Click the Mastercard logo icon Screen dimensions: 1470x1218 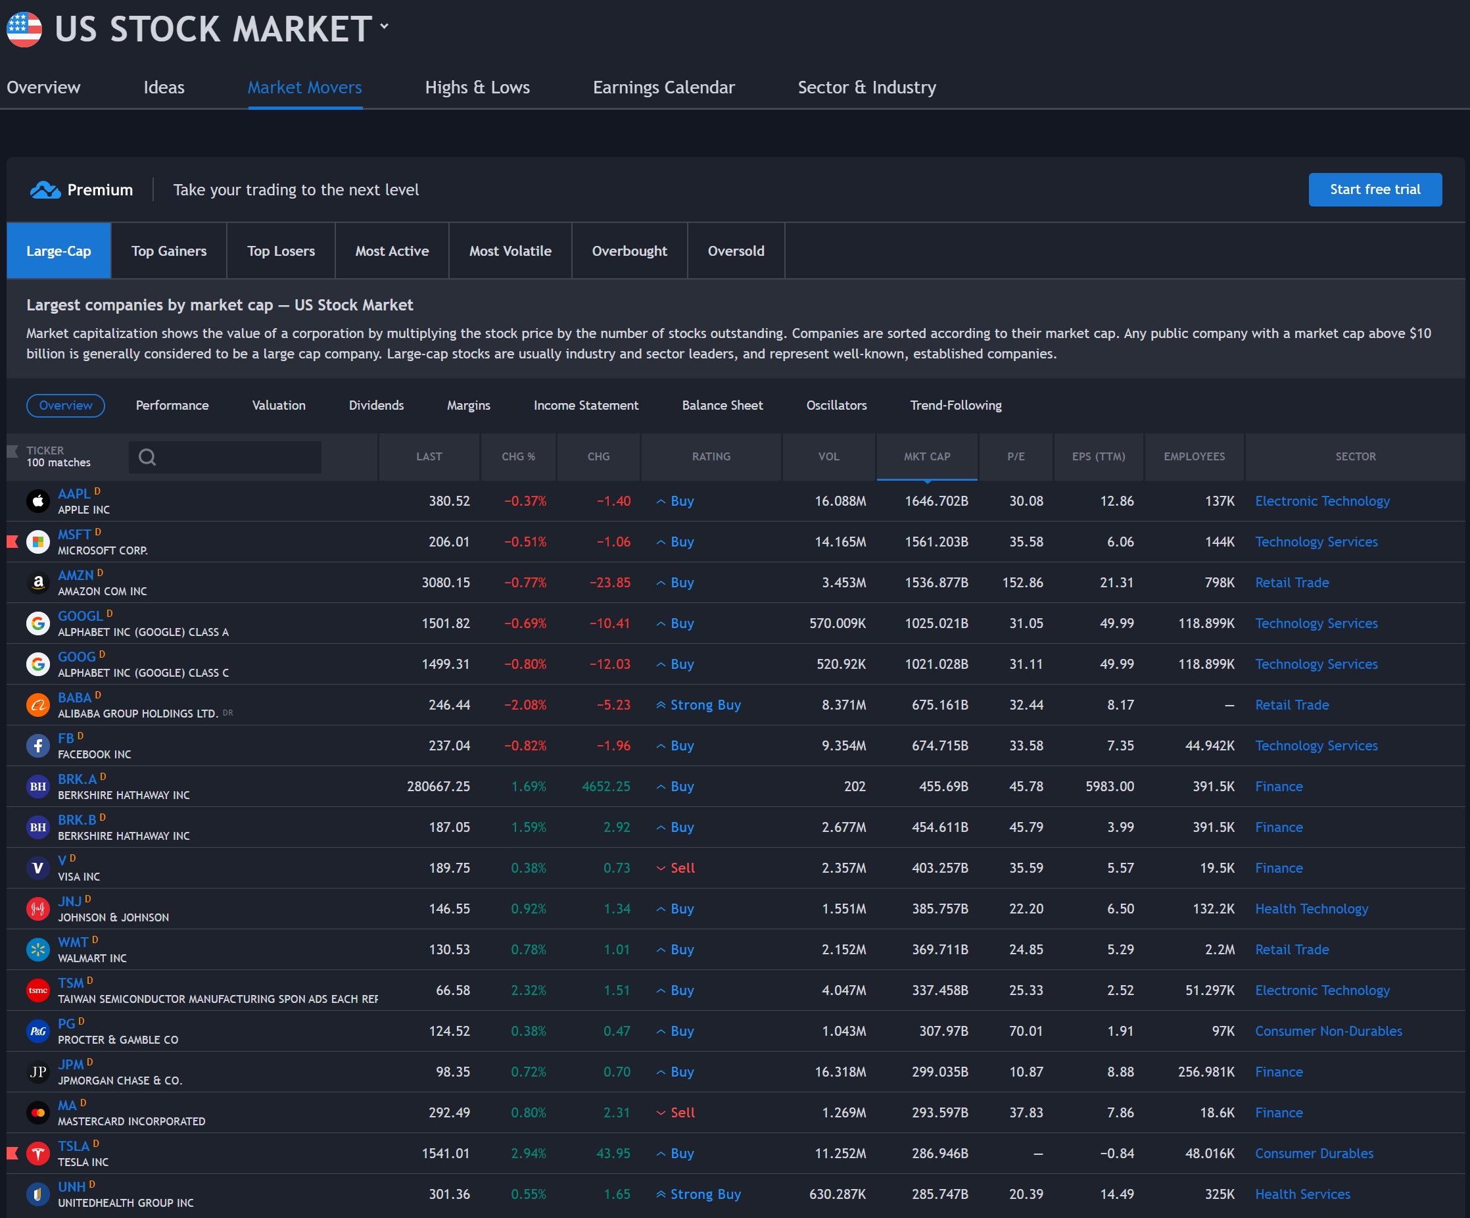click(x=37, y=1112)
